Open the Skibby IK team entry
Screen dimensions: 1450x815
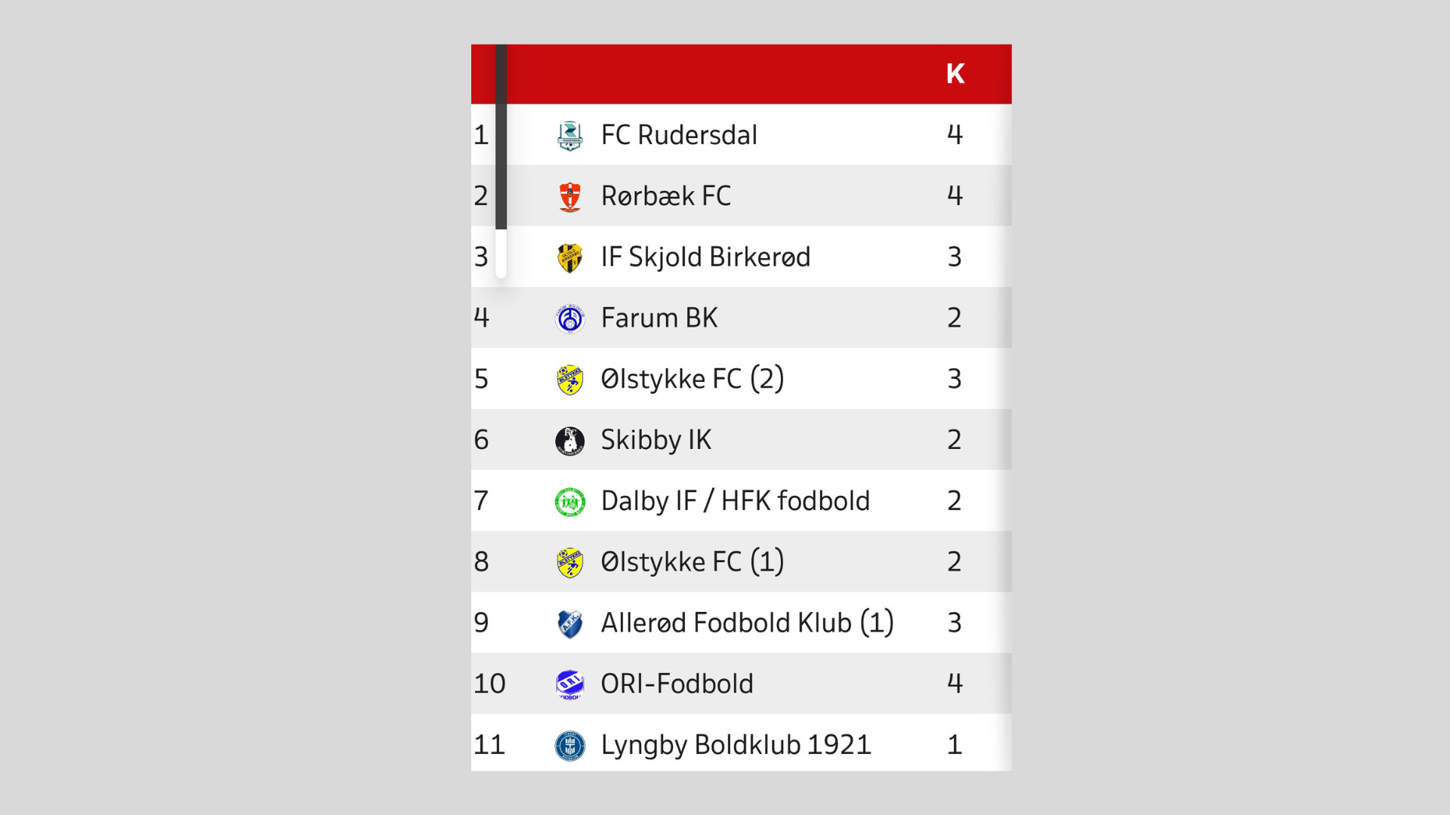click(656, 439)
